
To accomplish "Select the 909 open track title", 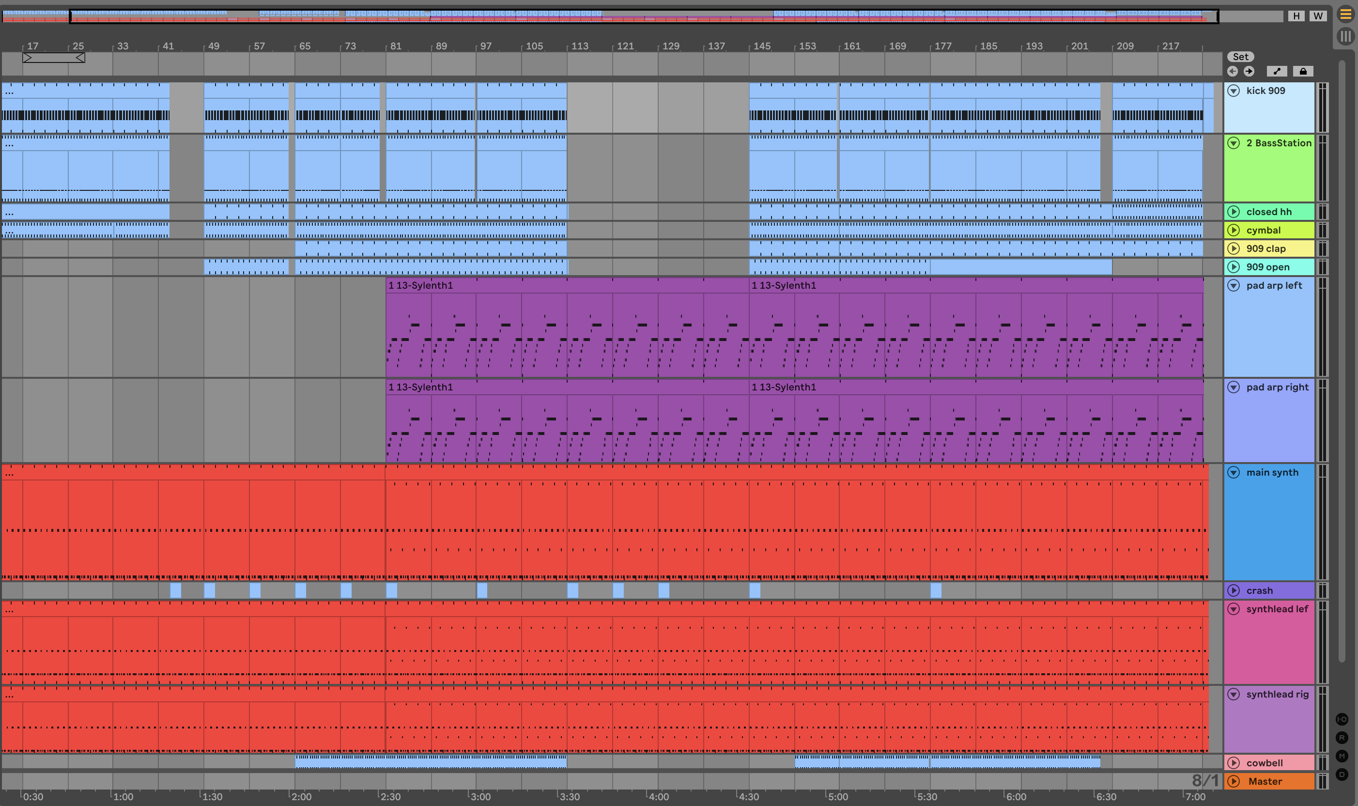I will coord(1268,267).
